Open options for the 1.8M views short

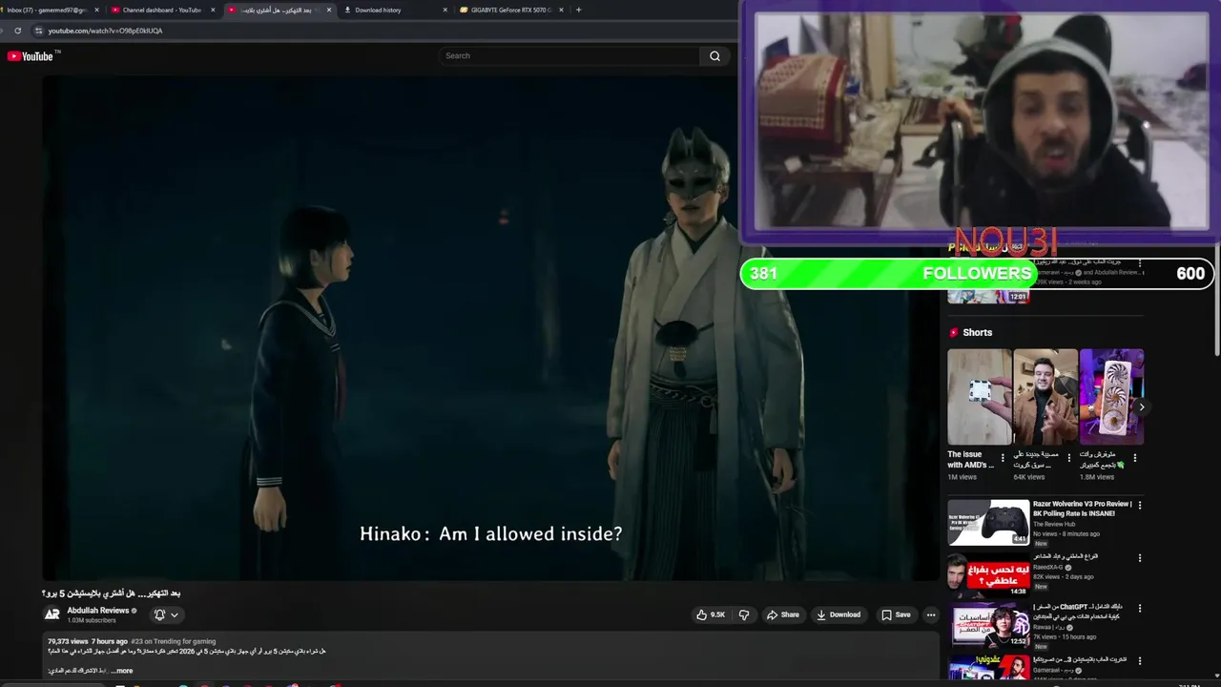tap(1134, 458)
